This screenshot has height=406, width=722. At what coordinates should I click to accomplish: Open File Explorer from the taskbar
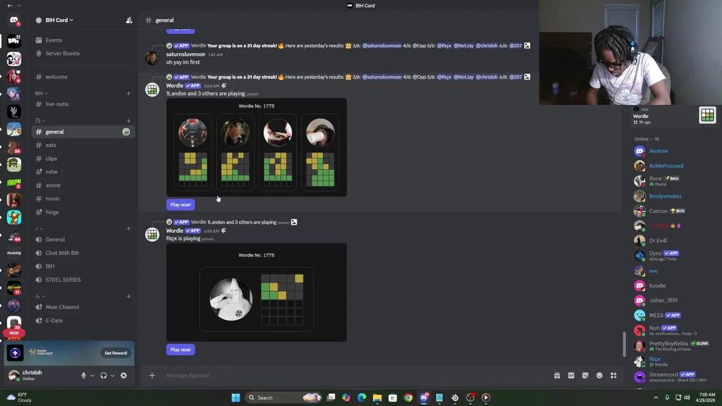click(x=377, y=398)
